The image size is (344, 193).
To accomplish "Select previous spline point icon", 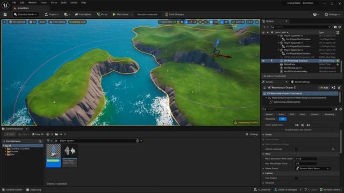I will coord(297,125).
